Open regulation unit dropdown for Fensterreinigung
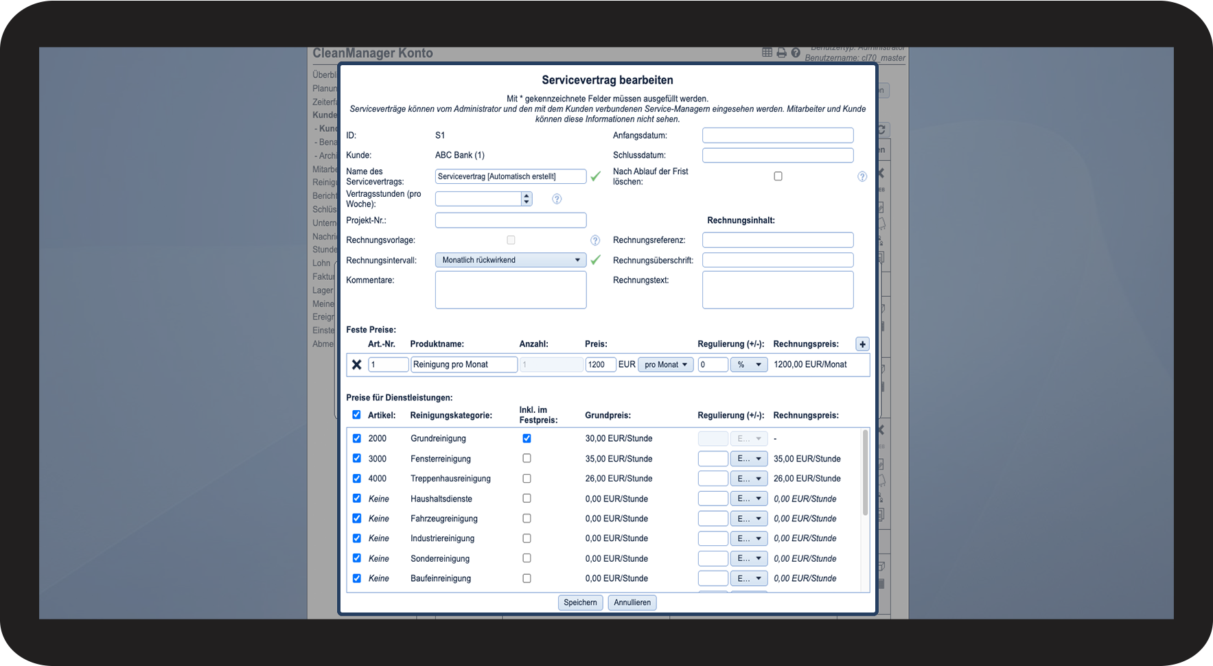The height and width of the screenshot is (666, 1213). click(x=749, y=459)
